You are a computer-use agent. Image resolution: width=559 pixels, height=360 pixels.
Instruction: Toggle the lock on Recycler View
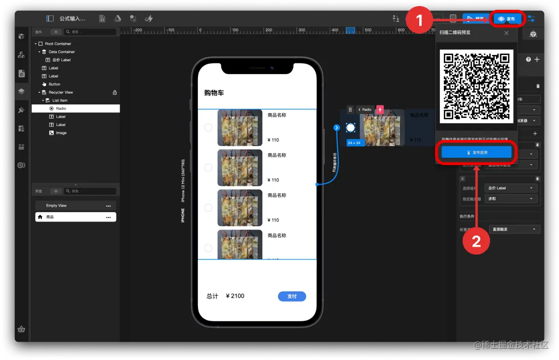click(115, 92)
